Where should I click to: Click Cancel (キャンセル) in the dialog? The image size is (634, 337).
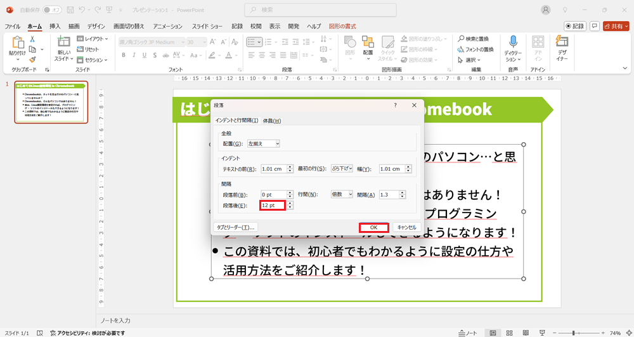[407, 227]
